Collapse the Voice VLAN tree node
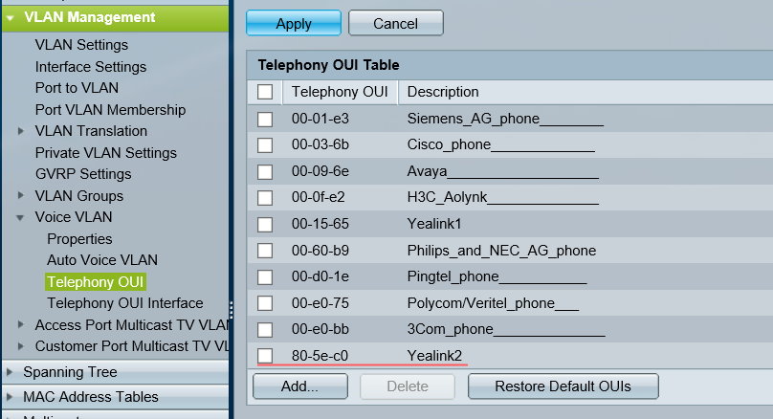Image resolution: width=773 pixels, height=419 pixels. (x=21, y=217)
